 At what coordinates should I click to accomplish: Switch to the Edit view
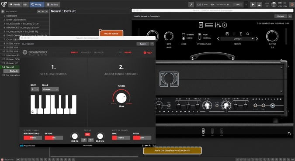[25, 4]
